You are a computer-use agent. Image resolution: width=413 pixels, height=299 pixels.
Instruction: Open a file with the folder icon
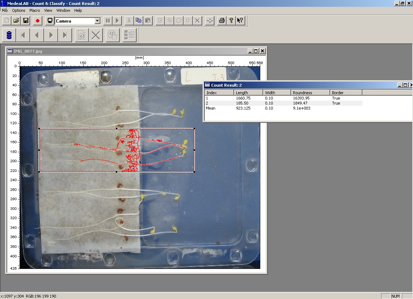coord(16,21)
